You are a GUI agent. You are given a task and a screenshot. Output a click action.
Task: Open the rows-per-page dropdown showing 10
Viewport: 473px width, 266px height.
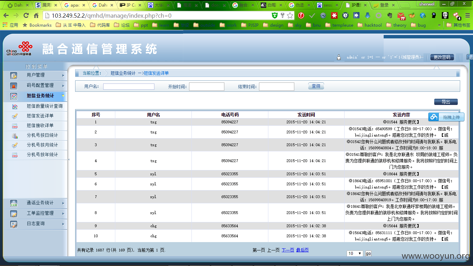tap(355, 254)
